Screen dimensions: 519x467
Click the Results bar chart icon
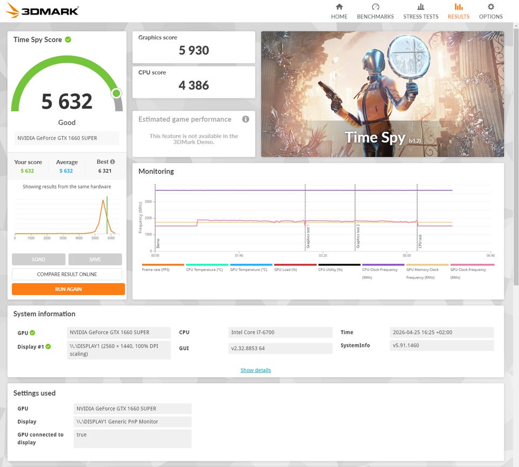(458, 7)
